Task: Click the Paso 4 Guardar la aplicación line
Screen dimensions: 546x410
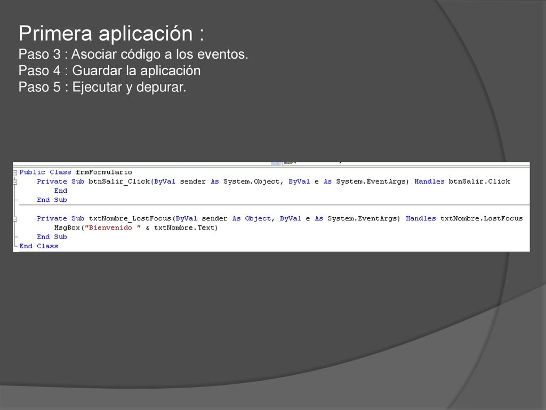Action: (109, 70)
